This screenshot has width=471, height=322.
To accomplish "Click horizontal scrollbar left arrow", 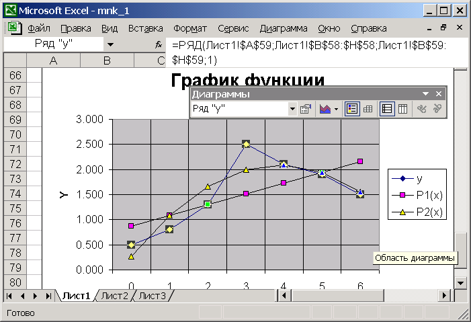I will point(284,296).
